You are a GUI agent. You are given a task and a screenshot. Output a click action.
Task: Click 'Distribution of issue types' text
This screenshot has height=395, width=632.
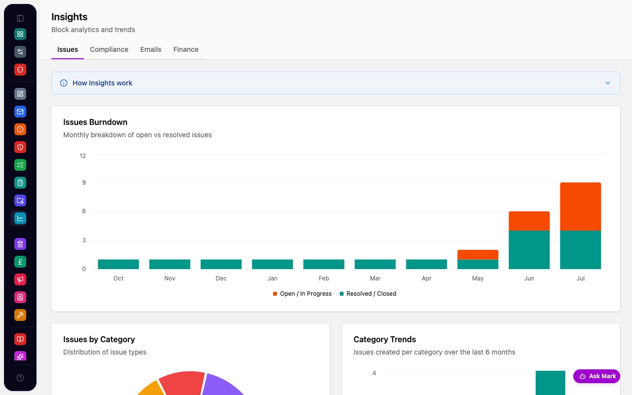[105, 352]
